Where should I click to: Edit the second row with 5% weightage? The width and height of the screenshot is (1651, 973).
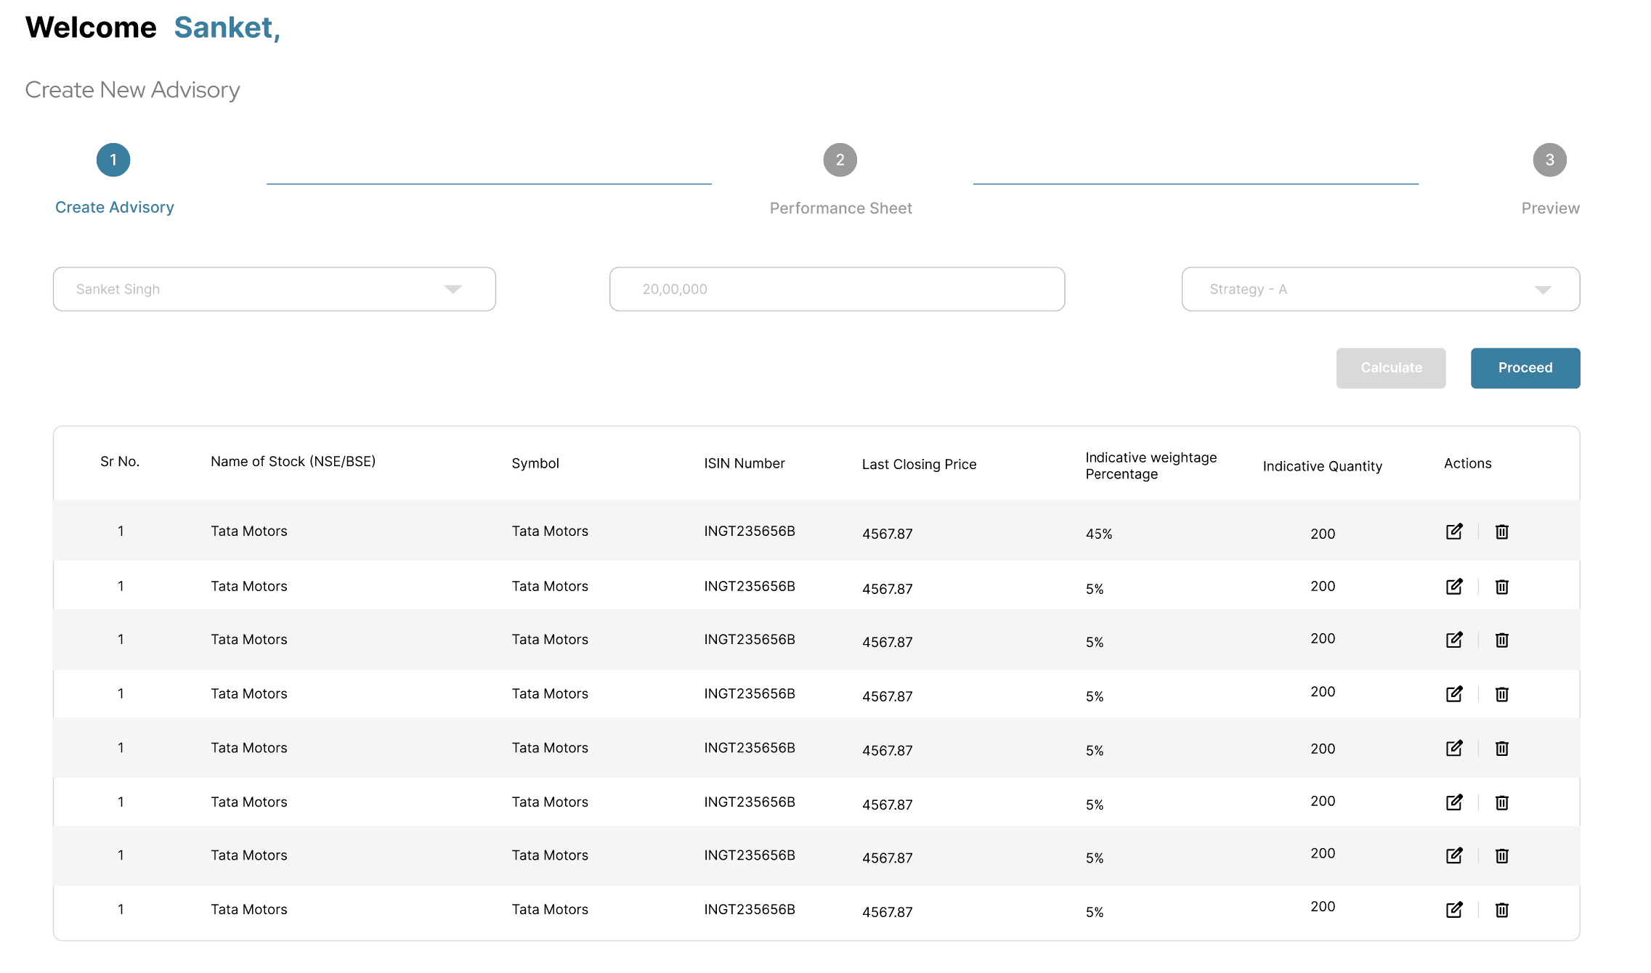click(1453, 587)
